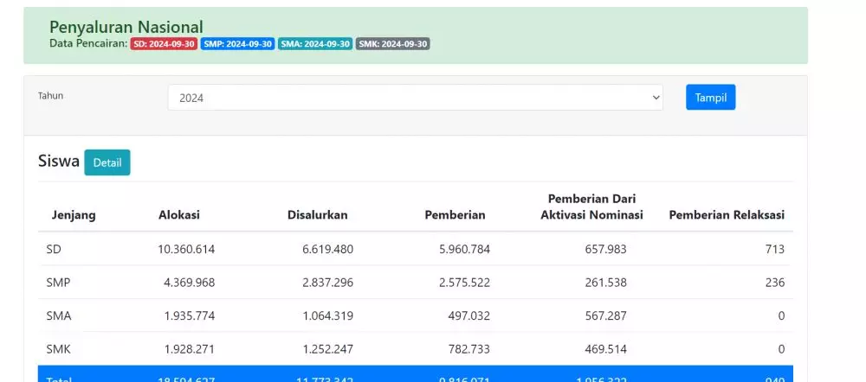The height and width of the screenshot is (382, 866).
Task: Open the Tahun dropdown showing 2024
Action: (415, 98)
